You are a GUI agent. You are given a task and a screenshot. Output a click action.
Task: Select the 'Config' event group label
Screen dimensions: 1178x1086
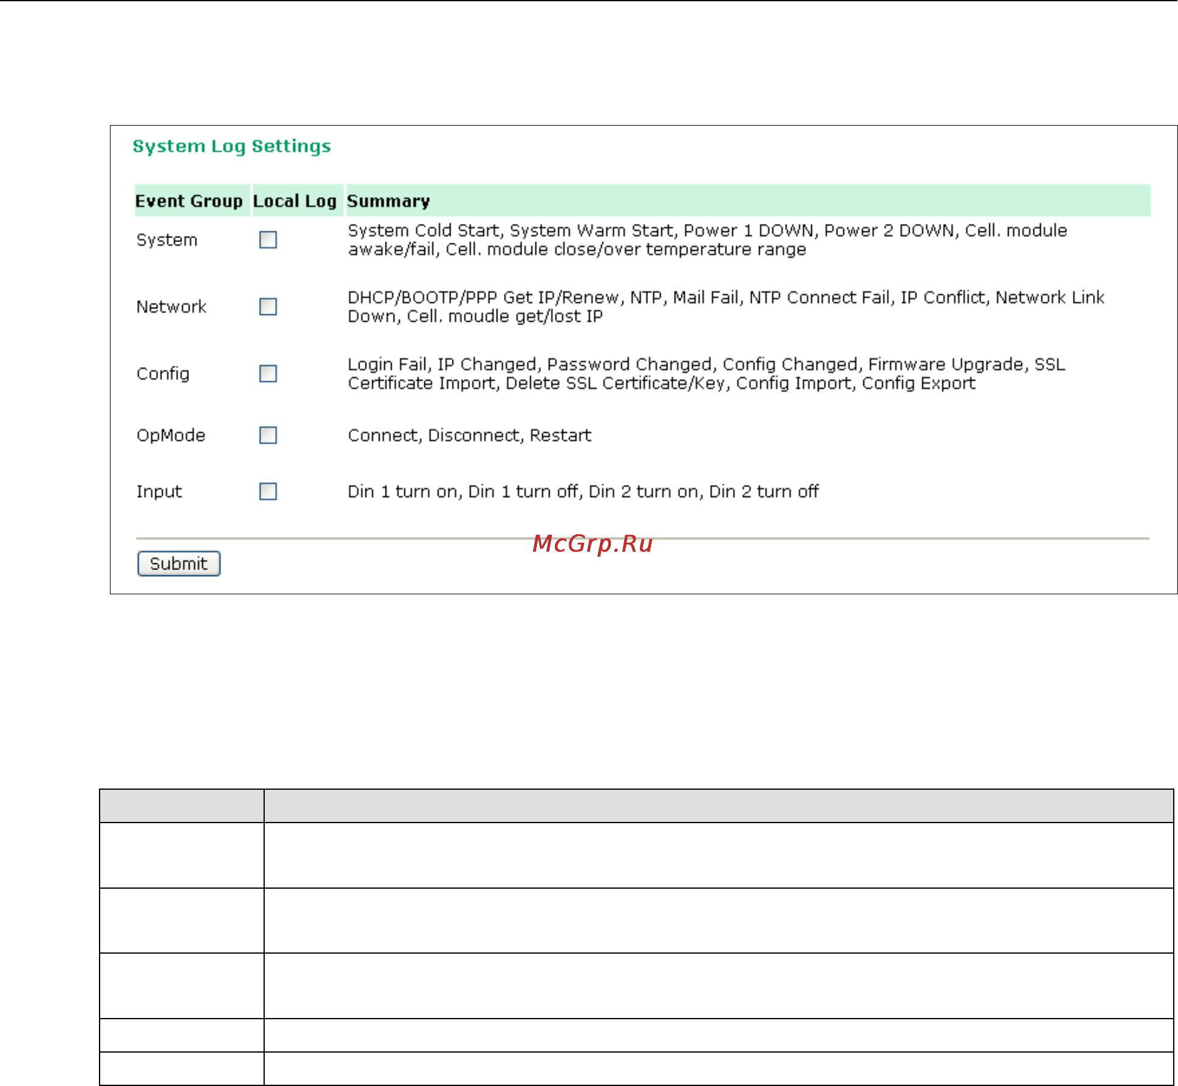point(163,374)
